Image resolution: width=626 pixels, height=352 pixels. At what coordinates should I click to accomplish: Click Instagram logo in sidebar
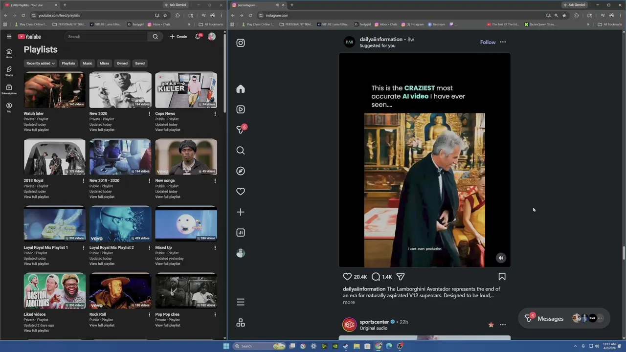[x=241, y=43]
